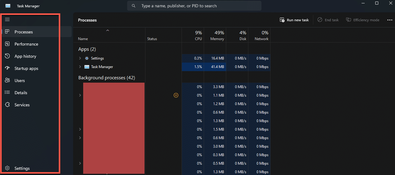Click the search box to find processes
Viewport: 395px width, 175px height.
click(194, 6)
